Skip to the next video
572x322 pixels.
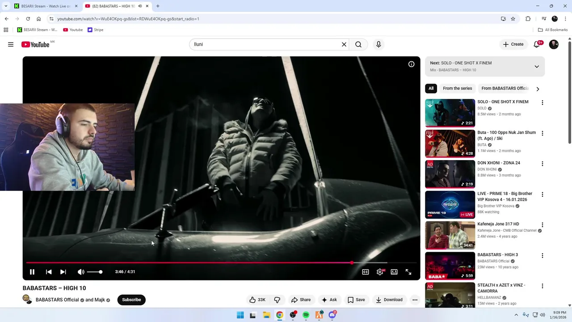click(x=63, y=272)
